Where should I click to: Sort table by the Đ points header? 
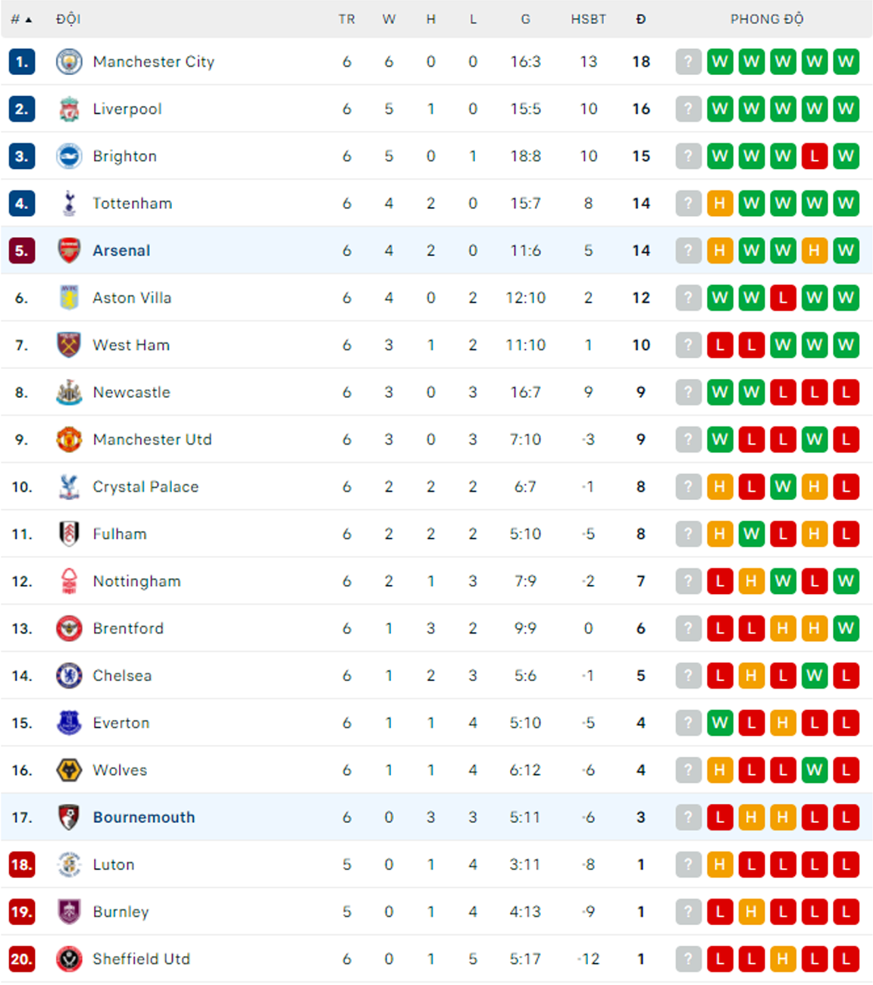tap(641, 19)
